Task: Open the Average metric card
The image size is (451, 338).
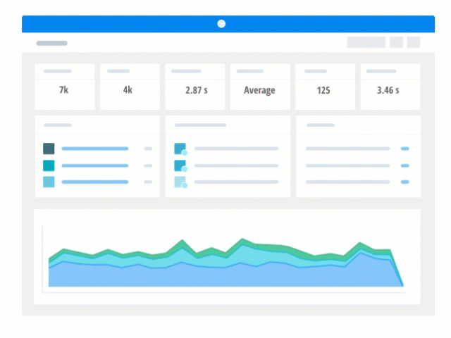Action: [x=260, y=87]
